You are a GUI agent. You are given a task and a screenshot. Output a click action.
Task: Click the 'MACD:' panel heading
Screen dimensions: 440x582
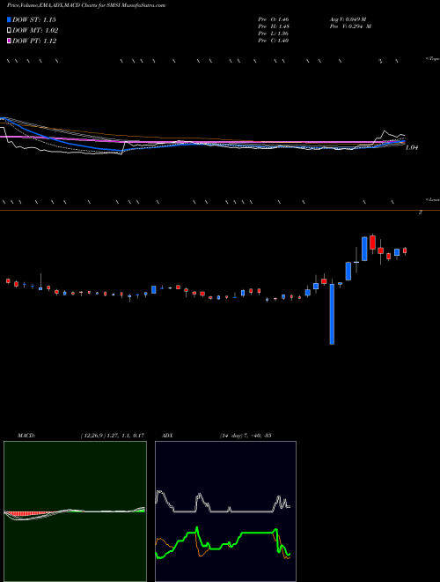[26, 436]
